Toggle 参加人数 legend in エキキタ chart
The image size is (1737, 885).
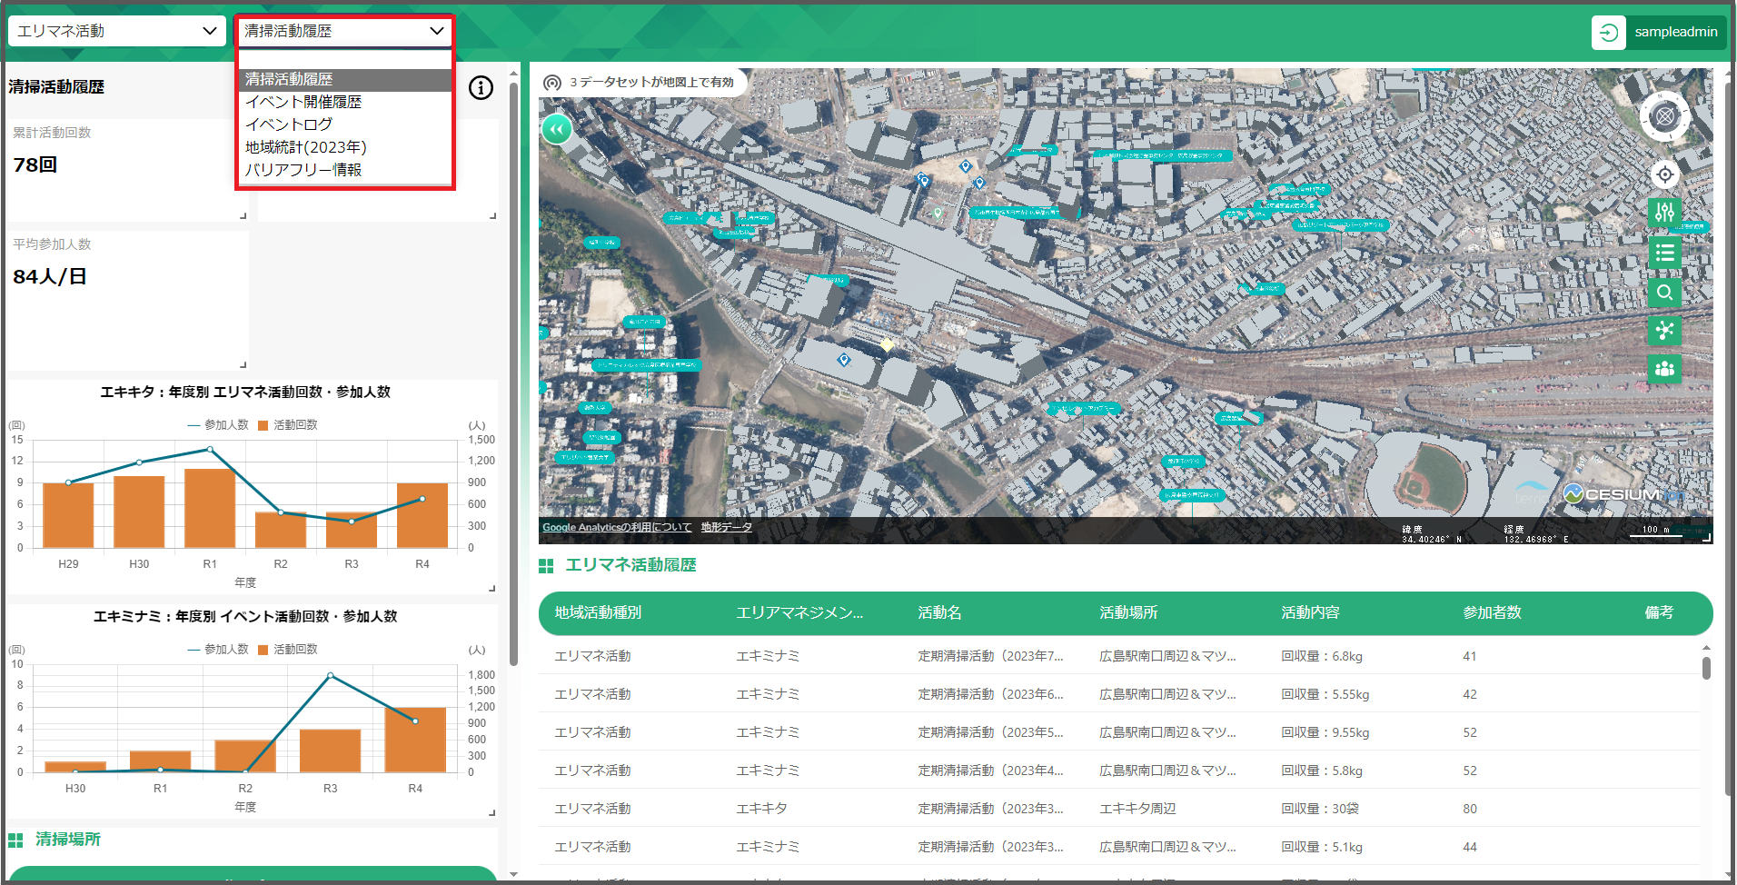[x=218, y=425]
